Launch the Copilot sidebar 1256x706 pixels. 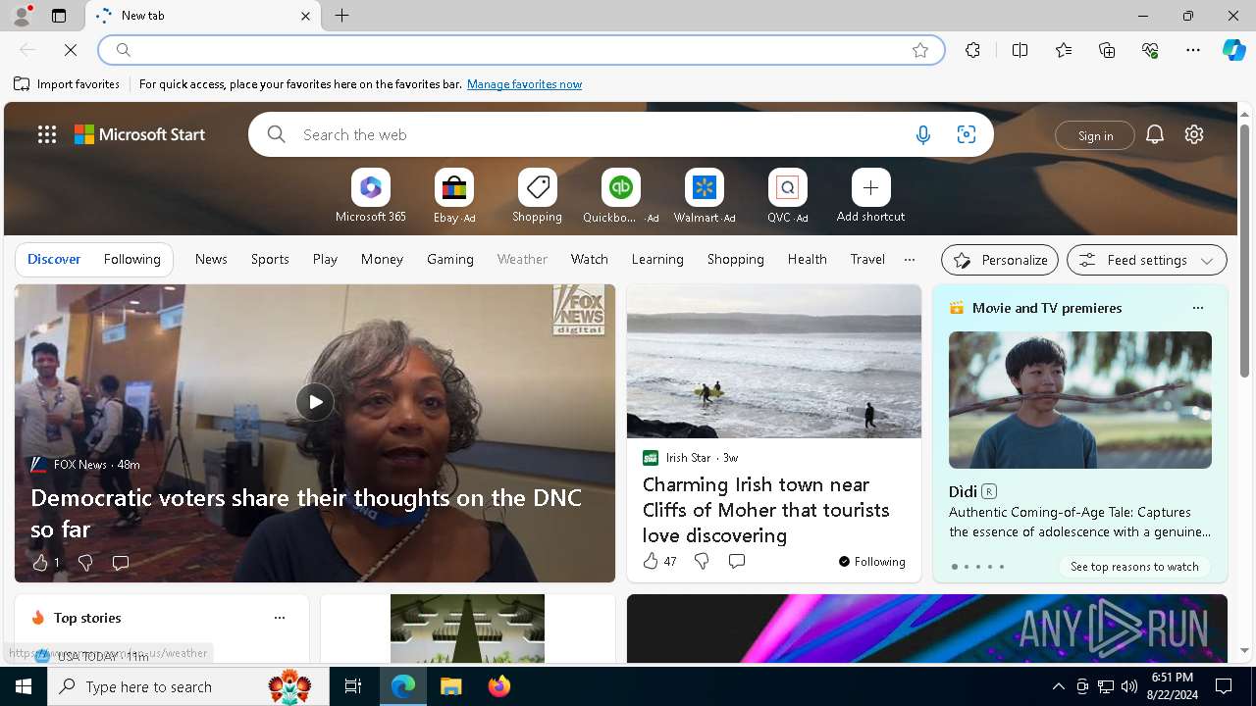click(x=1233, y=50)
